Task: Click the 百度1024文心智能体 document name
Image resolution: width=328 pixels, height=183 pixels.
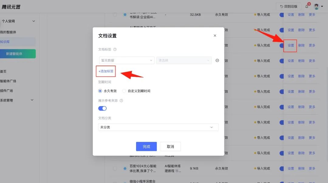Action: pos(143,168)
